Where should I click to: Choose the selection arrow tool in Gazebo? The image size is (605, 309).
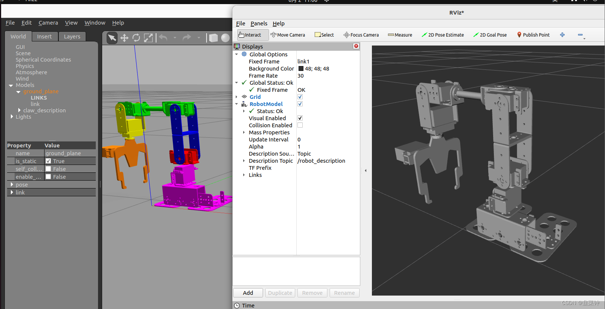click(x=112, y=38)
